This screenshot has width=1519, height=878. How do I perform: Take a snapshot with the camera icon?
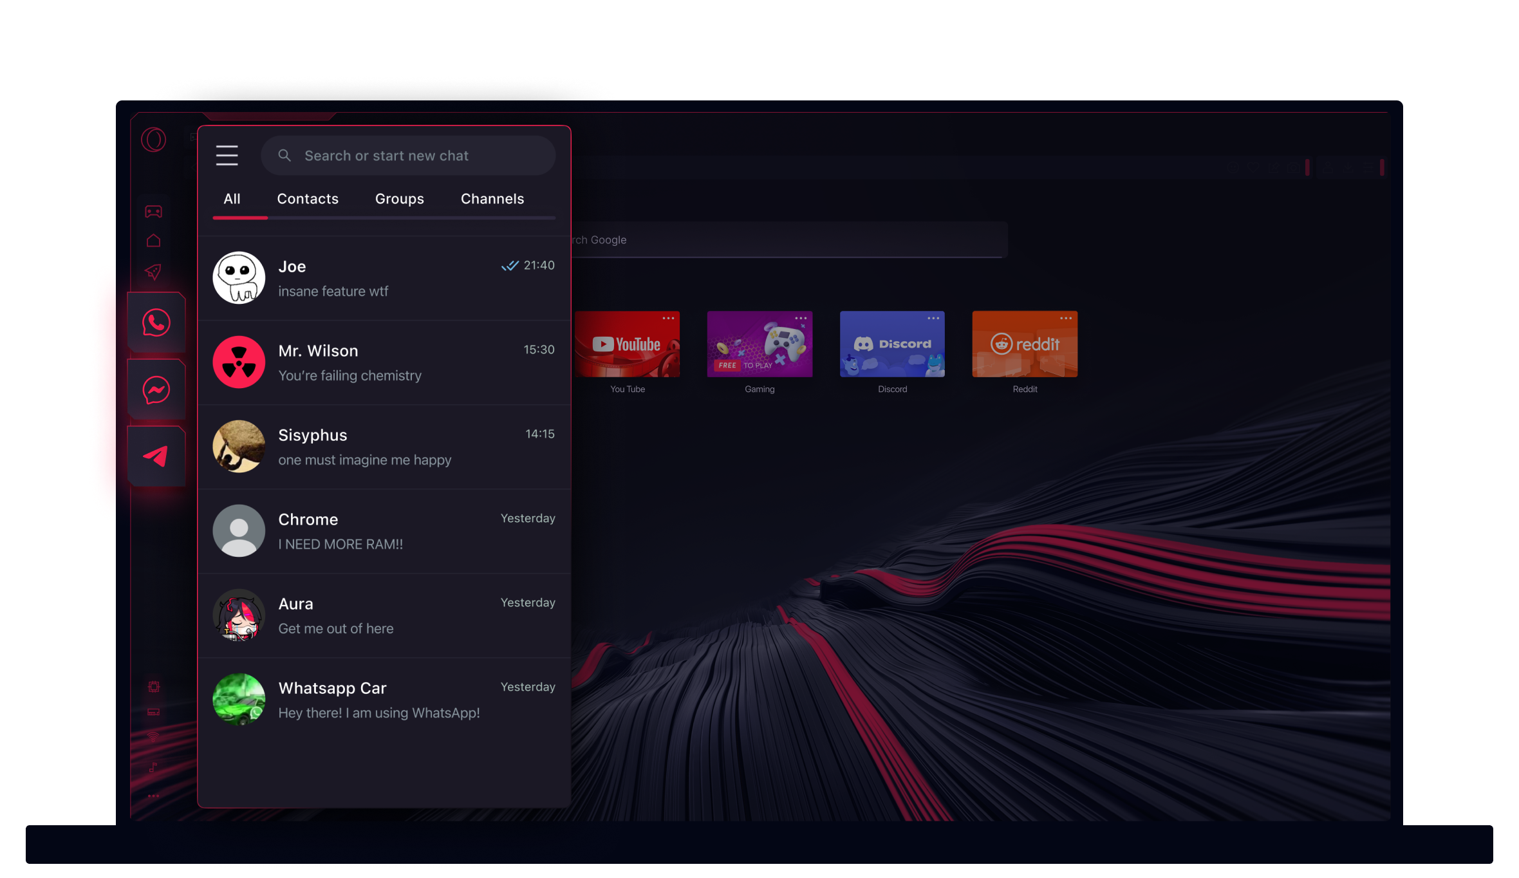1294,168
